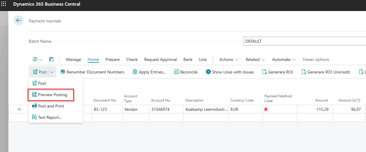Open the Check tab

point(132,59)
